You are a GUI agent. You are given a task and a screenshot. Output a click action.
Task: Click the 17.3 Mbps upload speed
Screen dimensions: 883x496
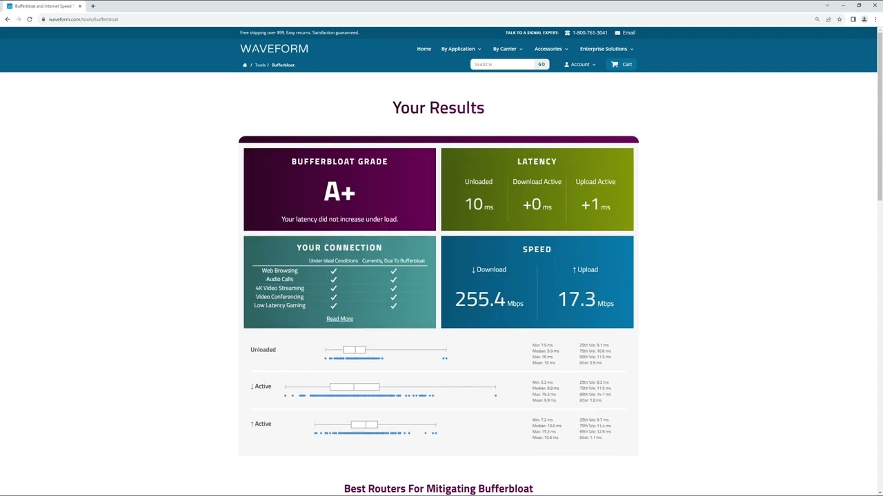586,299
